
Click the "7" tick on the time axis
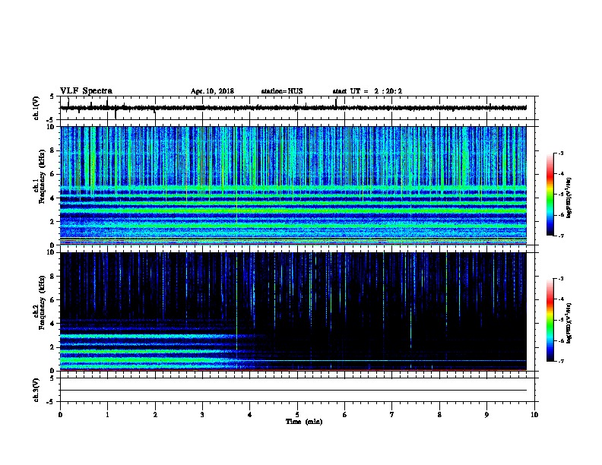392,415
